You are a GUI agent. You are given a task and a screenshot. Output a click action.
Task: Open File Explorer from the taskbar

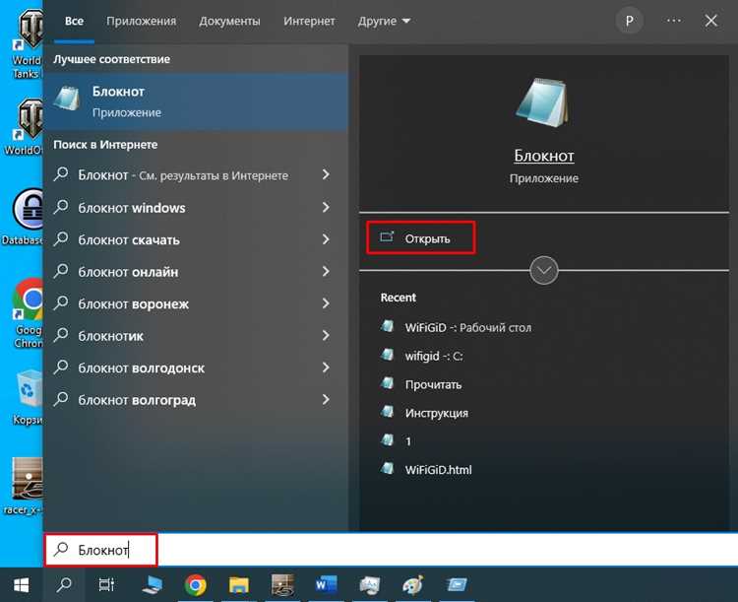click(239, 585)
